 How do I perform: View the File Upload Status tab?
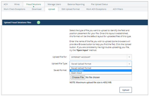99,4
